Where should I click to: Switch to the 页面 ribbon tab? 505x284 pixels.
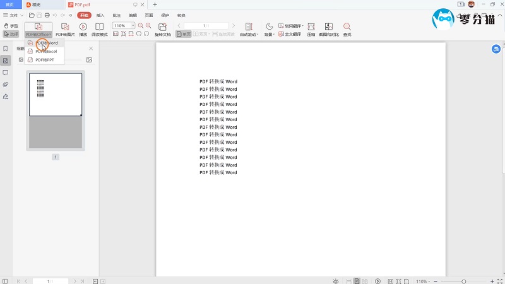149,15
